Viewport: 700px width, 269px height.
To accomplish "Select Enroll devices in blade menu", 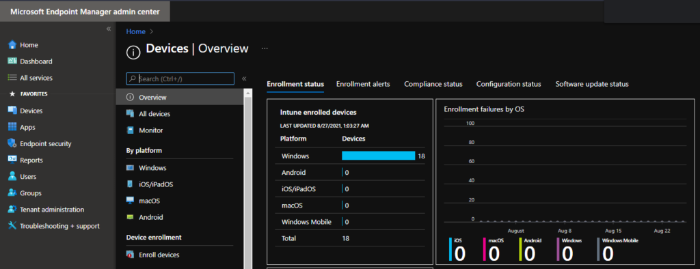I will tap(159, 255).
